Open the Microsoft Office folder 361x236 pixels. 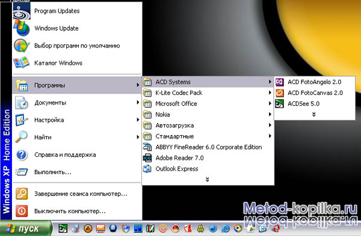(x=208, y=104)
